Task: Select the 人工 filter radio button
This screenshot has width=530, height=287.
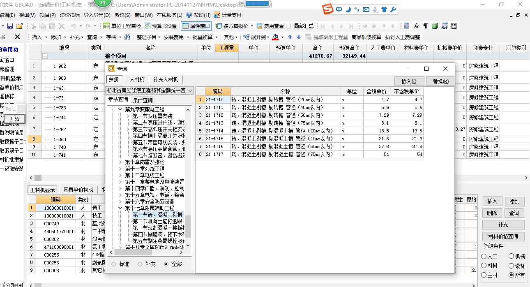Action: tap(484, 256)
